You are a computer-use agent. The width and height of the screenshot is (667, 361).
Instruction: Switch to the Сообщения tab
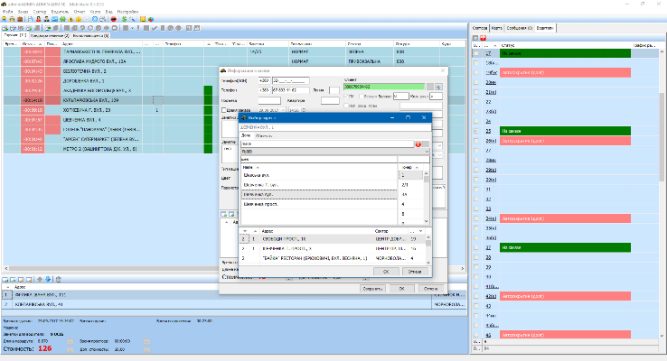coord(520,28)
